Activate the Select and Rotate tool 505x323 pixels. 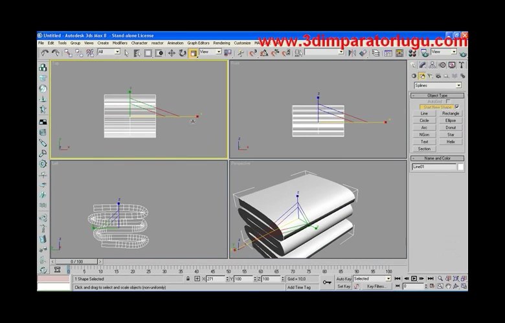pos(183,53)
